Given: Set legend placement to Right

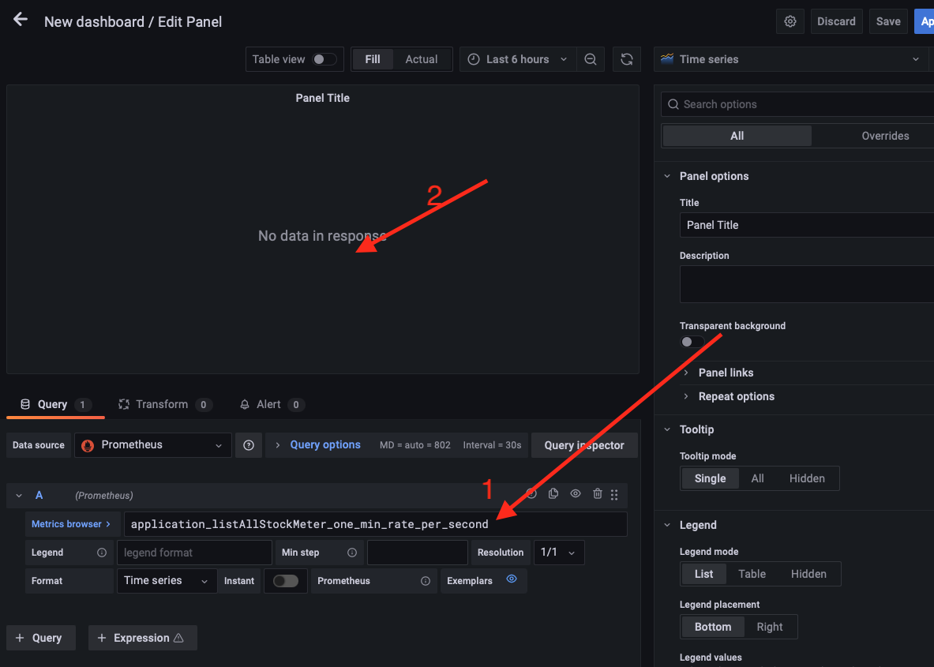Looking at the screenshot, I should [x=770, y=627].
